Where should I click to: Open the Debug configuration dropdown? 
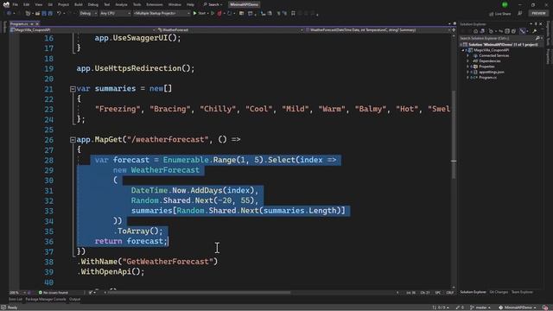click(88, 14)
